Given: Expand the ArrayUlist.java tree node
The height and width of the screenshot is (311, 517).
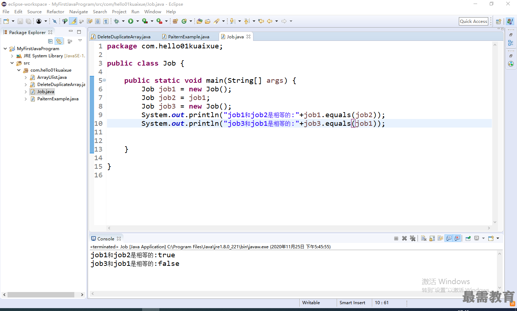Looking at the screenshot, I should coord(25,77).
